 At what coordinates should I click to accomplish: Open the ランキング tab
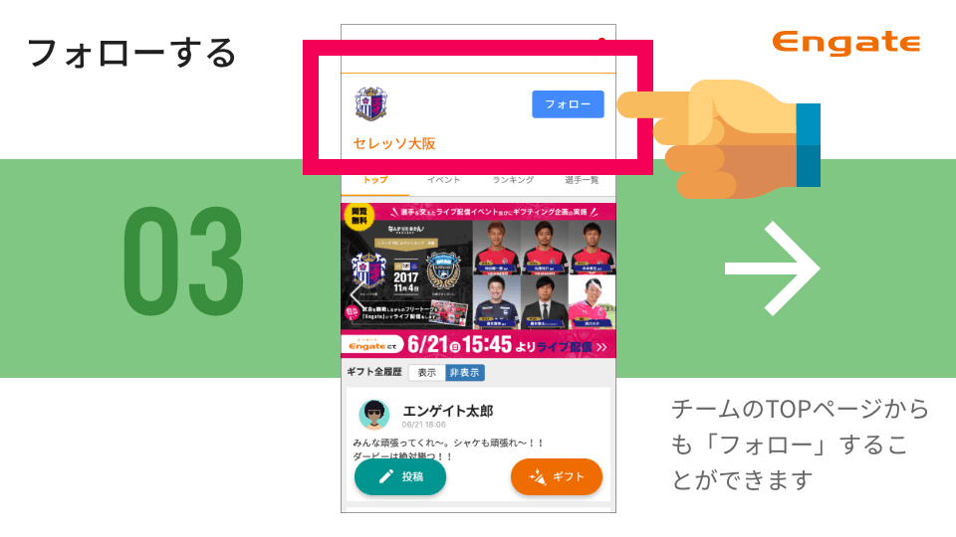point(513,180)
